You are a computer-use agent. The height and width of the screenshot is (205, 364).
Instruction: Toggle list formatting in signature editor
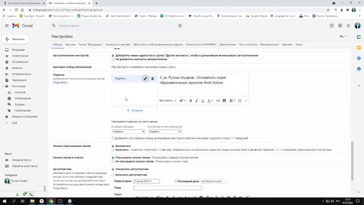[239, 100]
